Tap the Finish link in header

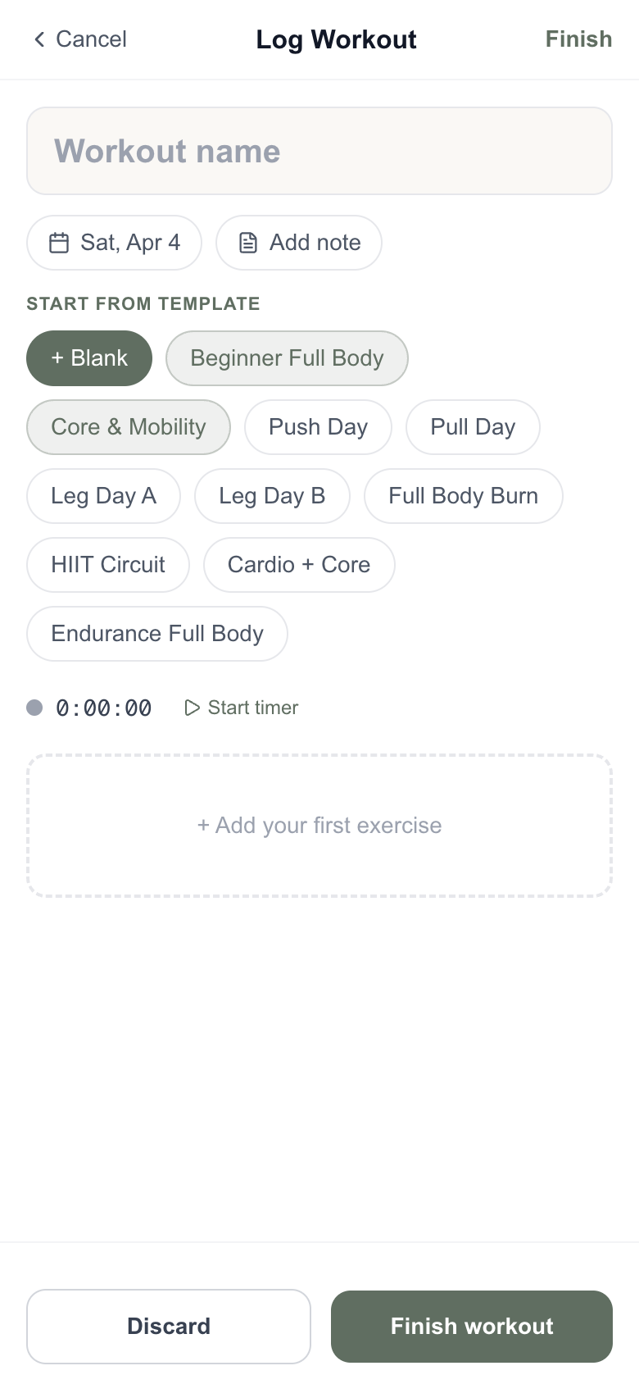coord(578,39)
